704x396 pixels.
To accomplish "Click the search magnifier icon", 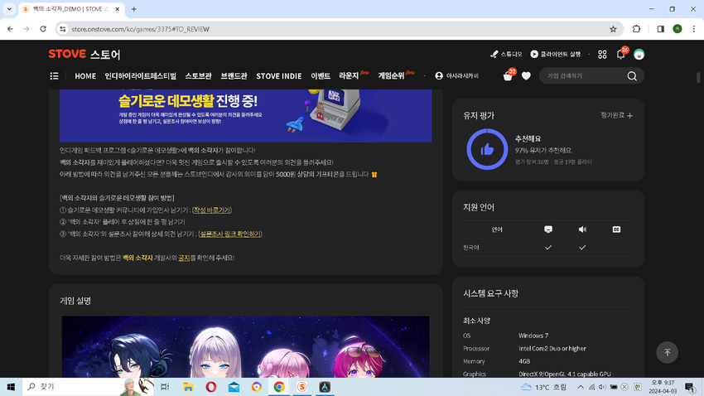I will [632, 76].
